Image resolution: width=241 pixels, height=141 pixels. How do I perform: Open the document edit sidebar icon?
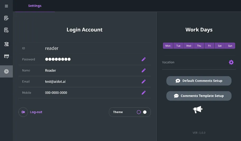pos(6,18)
